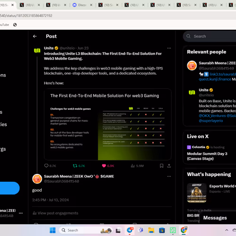Click the BIG BR trending topic
This screenshot has height=236, width=236.
[x=193, y=215]
